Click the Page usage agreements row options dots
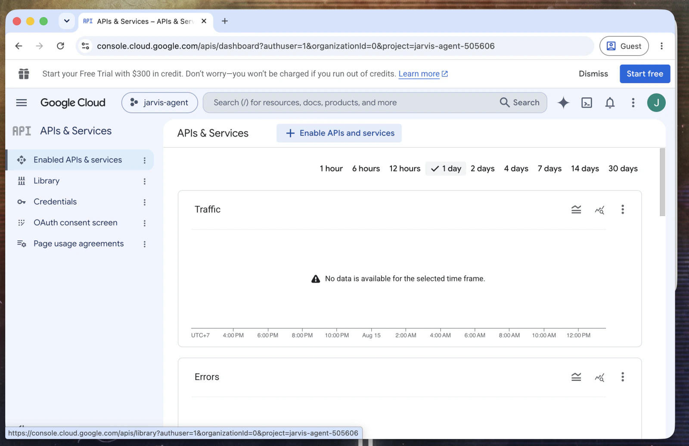The image size is (689, 446). click(x=145, y=244)
